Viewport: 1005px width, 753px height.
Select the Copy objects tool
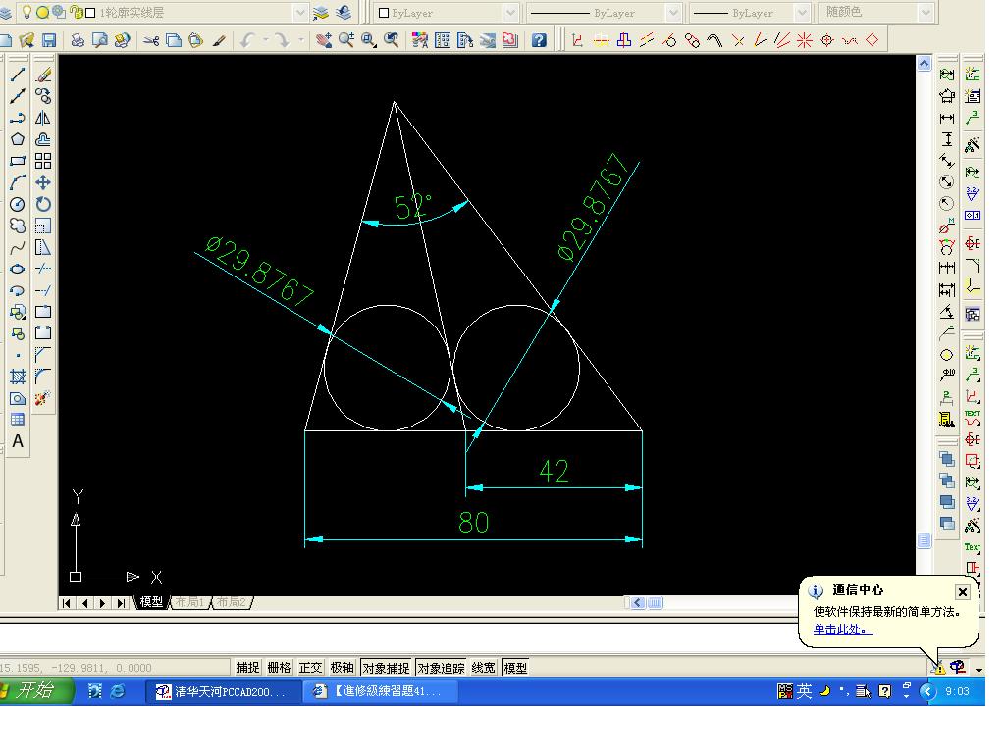pos(43,97)
